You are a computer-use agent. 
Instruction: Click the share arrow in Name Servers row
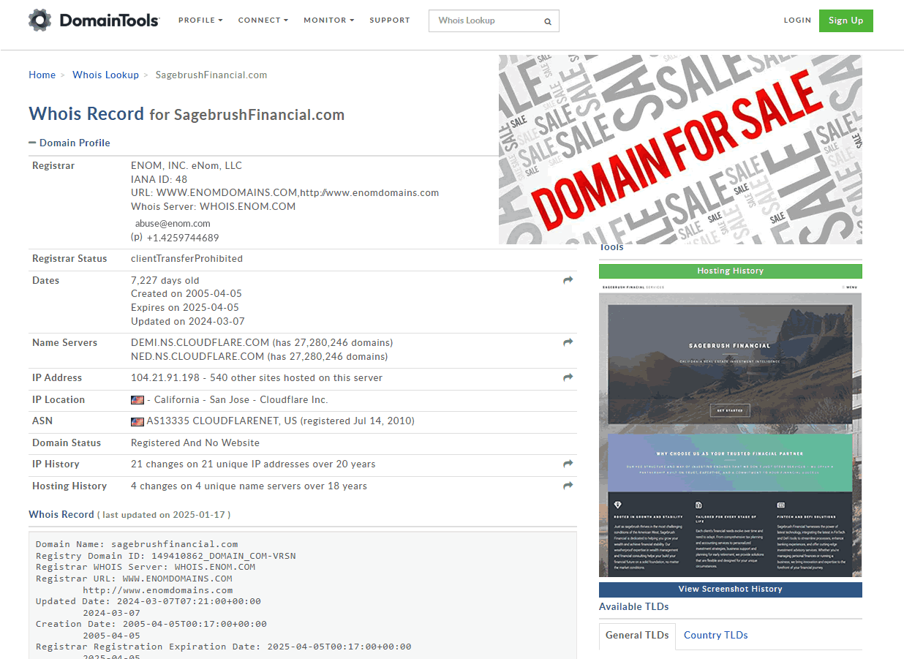568,342
